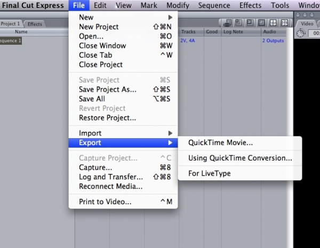Open the Video tab in Viewer
320x248 pixels.
tap(307, 23)
